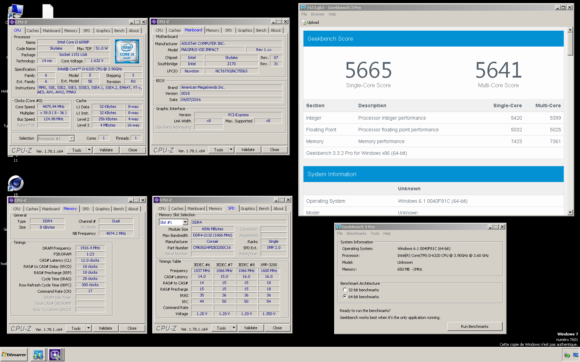Select the Cinebench sphere desktop icon

point(16,183)
